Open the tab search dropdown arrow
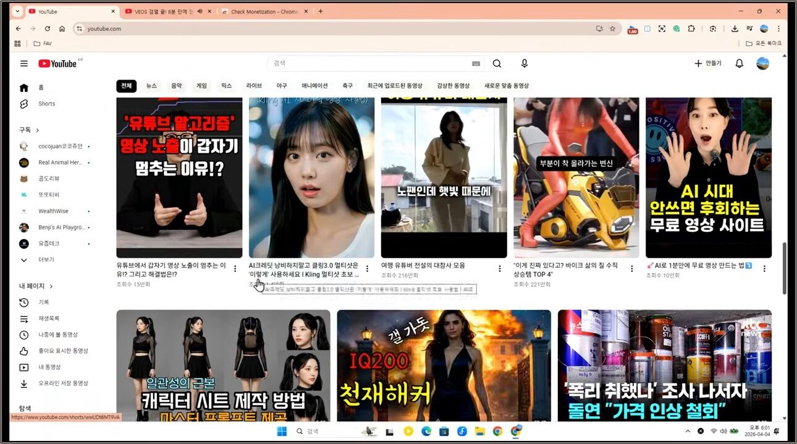Image resolution: width=797 pixels, height=444 pixels. (x=17, y=11)
